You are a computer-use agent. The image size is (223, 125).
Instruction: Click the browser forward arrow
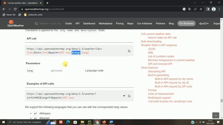9,9
